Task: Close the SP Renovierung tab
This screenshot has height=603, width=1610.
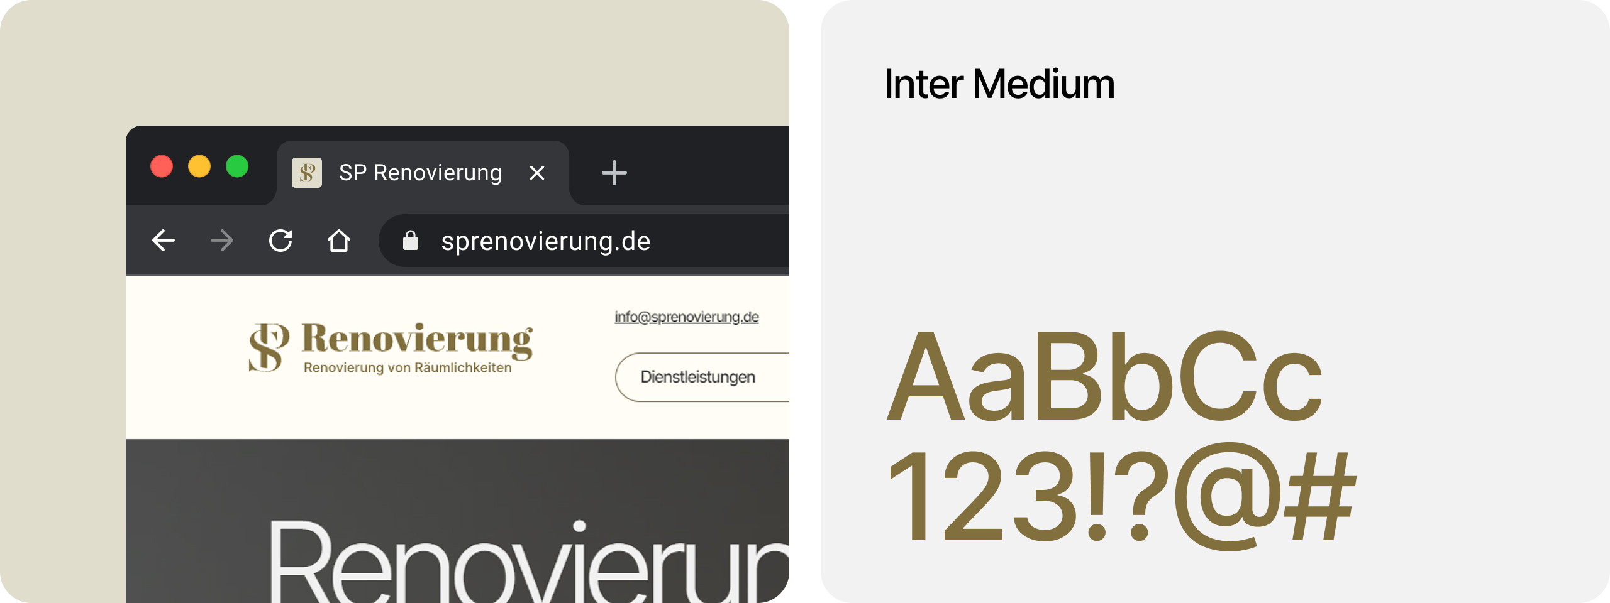Action: click(x=536, y=173)
